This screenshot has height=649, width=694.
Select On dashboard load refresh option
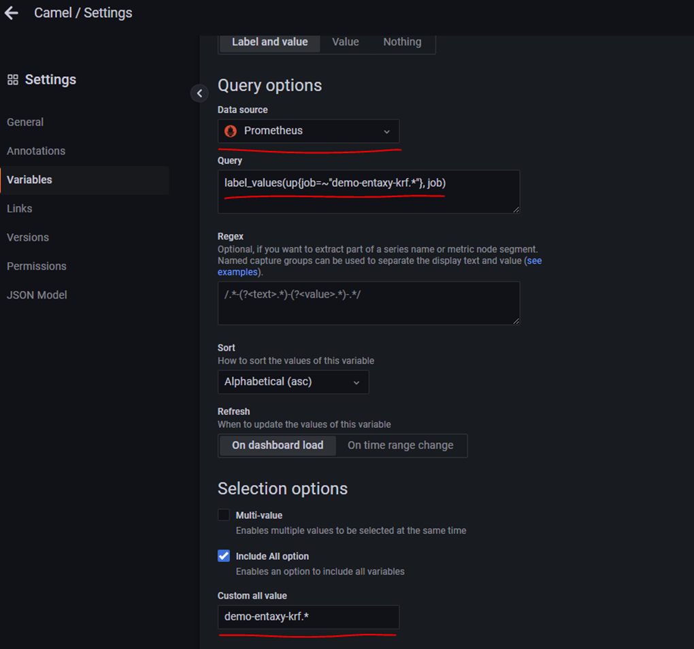[x=278, y=445]
